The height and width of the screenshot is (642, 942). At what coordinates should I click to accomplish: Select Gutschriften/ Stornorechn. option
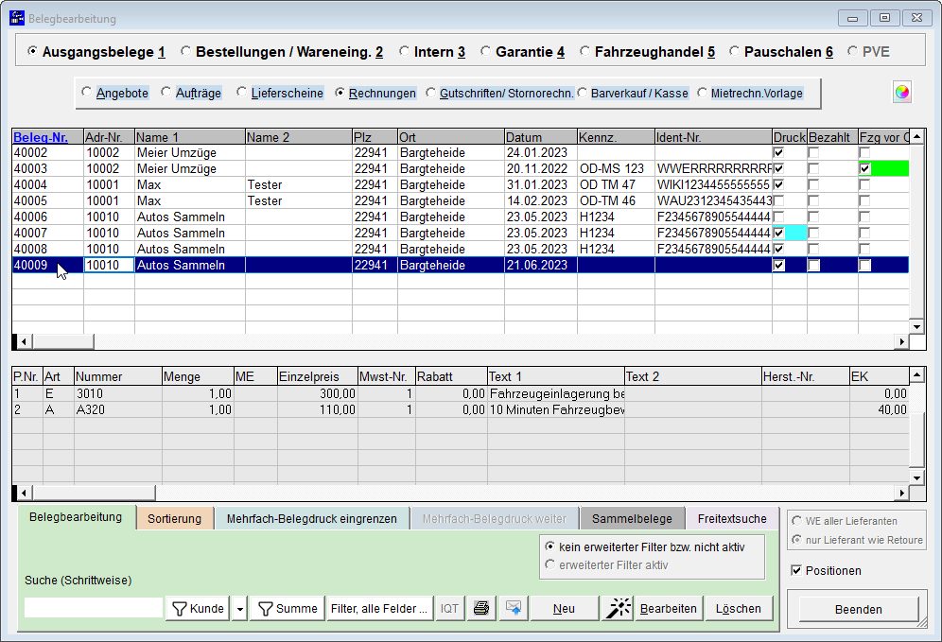[430, 93]
